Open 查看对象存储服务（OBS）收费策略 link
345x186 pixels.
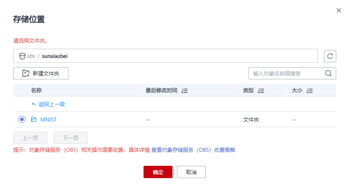point(193,150)
